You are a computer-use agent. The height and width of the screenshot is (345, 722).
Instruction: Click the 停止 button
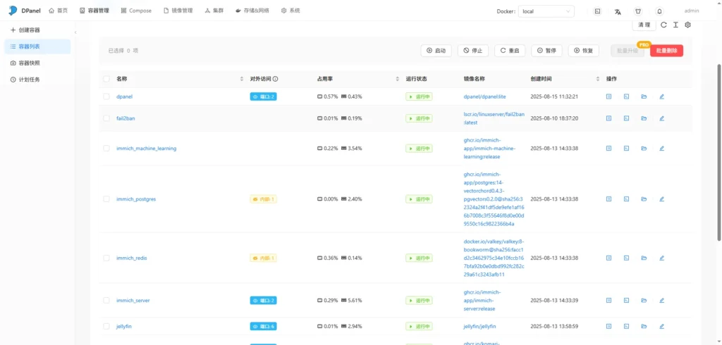coord(473,51)
